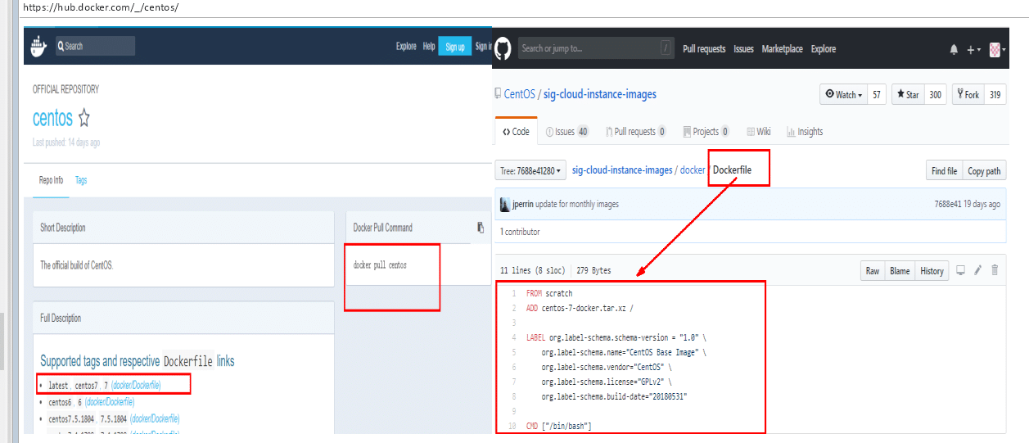This screenshot has height=443, width=1029.
Task: Click the Docker whale logo
Action: click(x=38, y=47)
